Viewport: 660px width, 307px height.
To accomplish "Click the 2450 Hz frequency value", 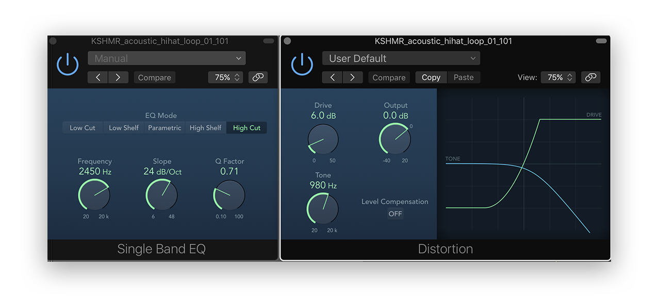I will pyautogui.click(x=95, y=172).
